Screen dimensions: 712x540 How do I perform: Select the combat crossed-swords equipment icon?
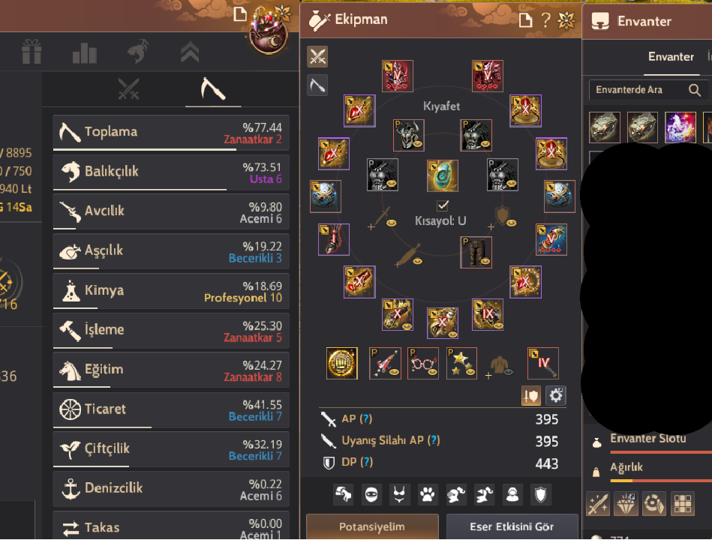point(317,57)
